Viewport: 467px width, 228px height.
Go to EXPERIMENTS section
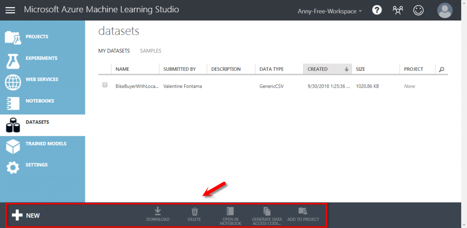point(42,58)
